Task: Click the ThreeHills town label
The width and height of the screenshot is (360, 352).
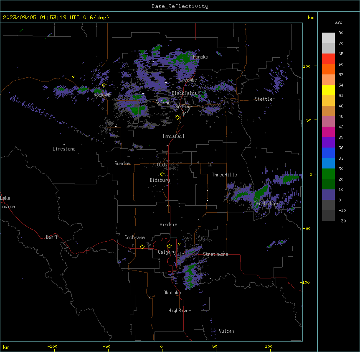Action: 224,175
